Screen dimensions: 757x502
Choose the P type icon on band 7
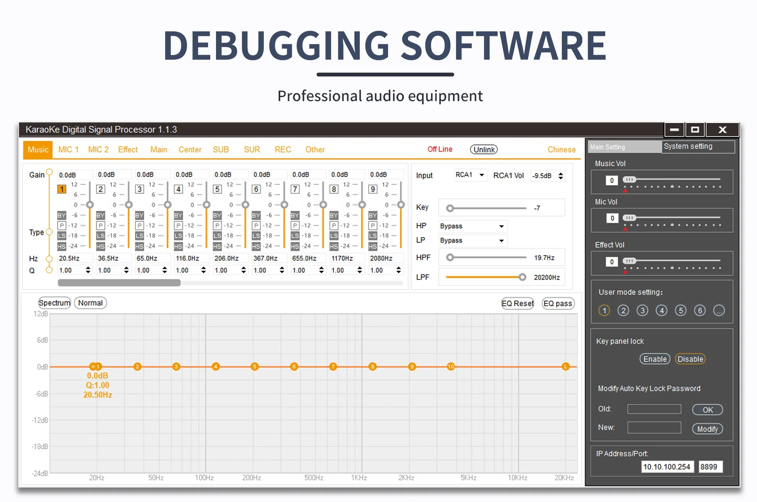pos(295,226)
